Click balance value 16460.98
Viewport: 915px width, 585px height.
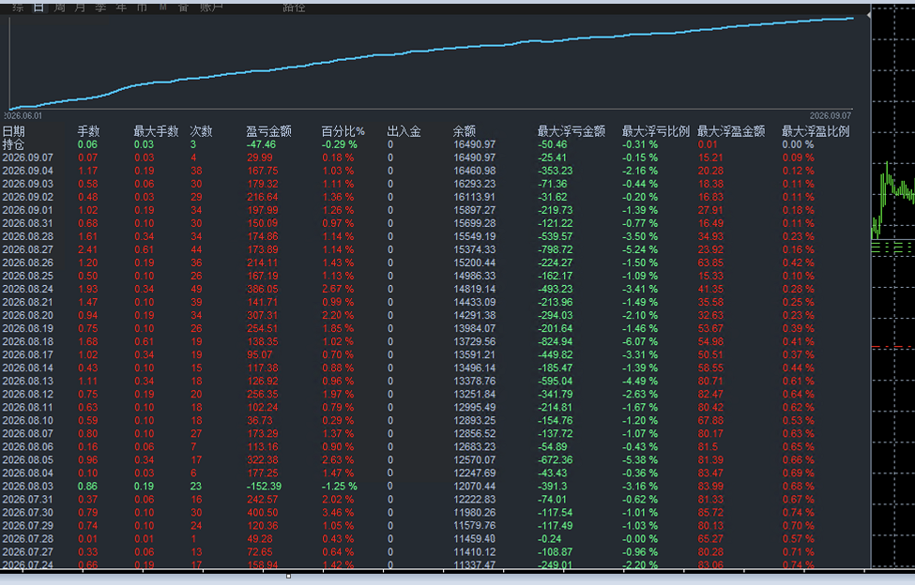tap(475, 171)
